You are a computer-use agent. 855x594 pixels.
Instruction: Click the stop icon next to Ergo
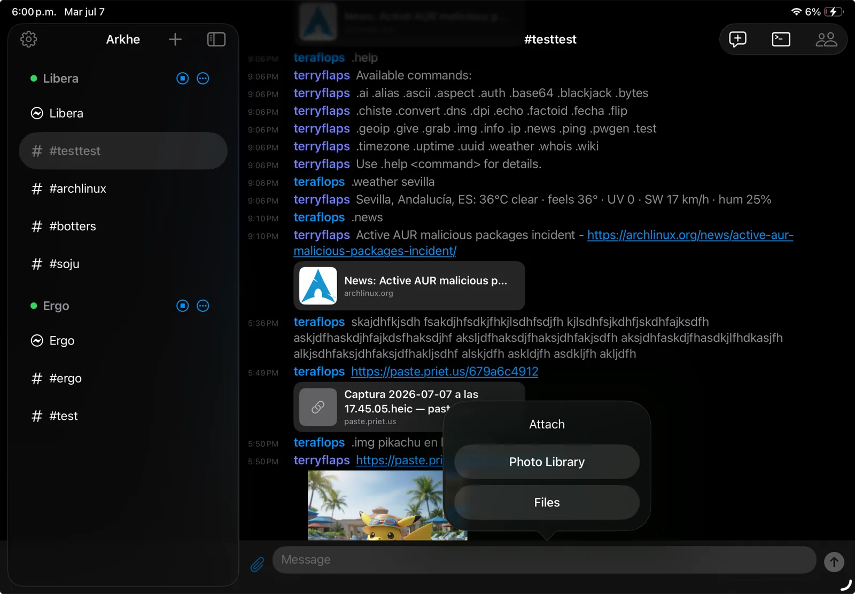click(x=183, y=306)
